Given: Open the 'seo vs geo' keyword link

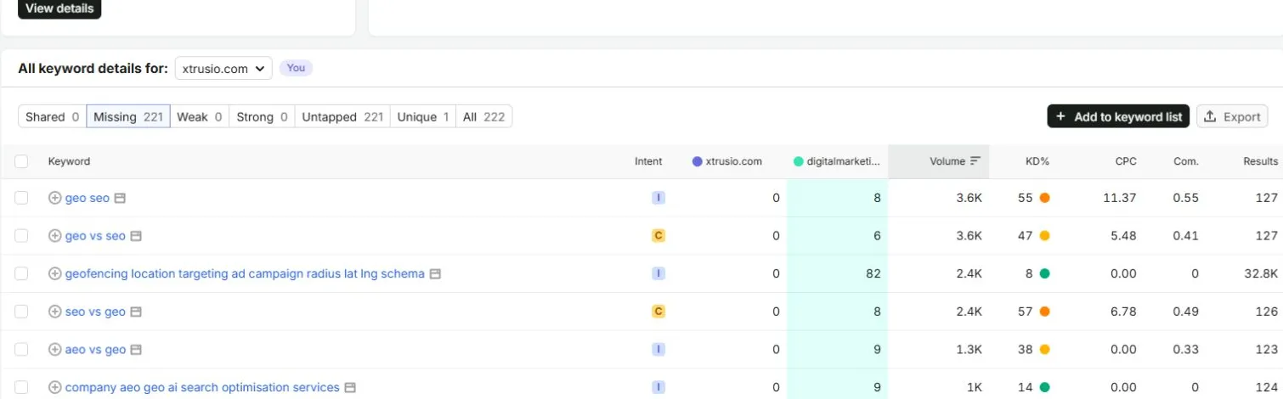Looking at the screenshot, I should [95, 312].
